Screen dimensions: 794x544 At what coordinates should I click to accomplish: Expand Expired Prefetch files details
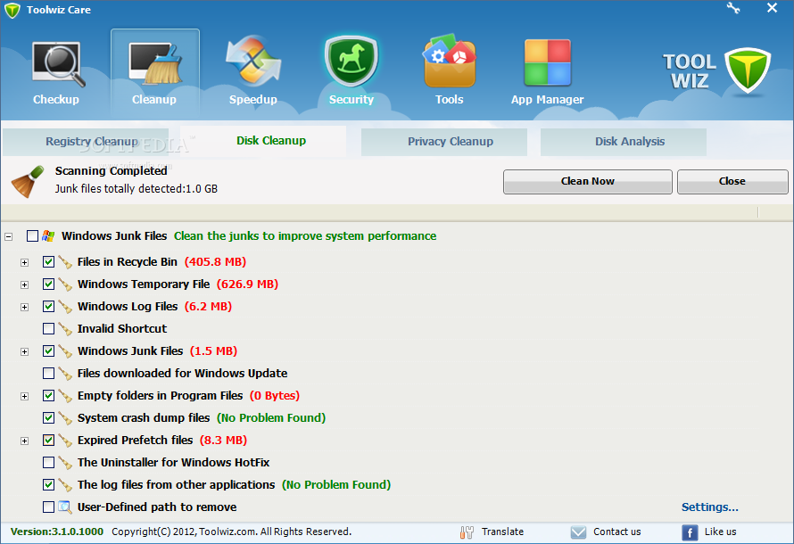click(24, 441)
